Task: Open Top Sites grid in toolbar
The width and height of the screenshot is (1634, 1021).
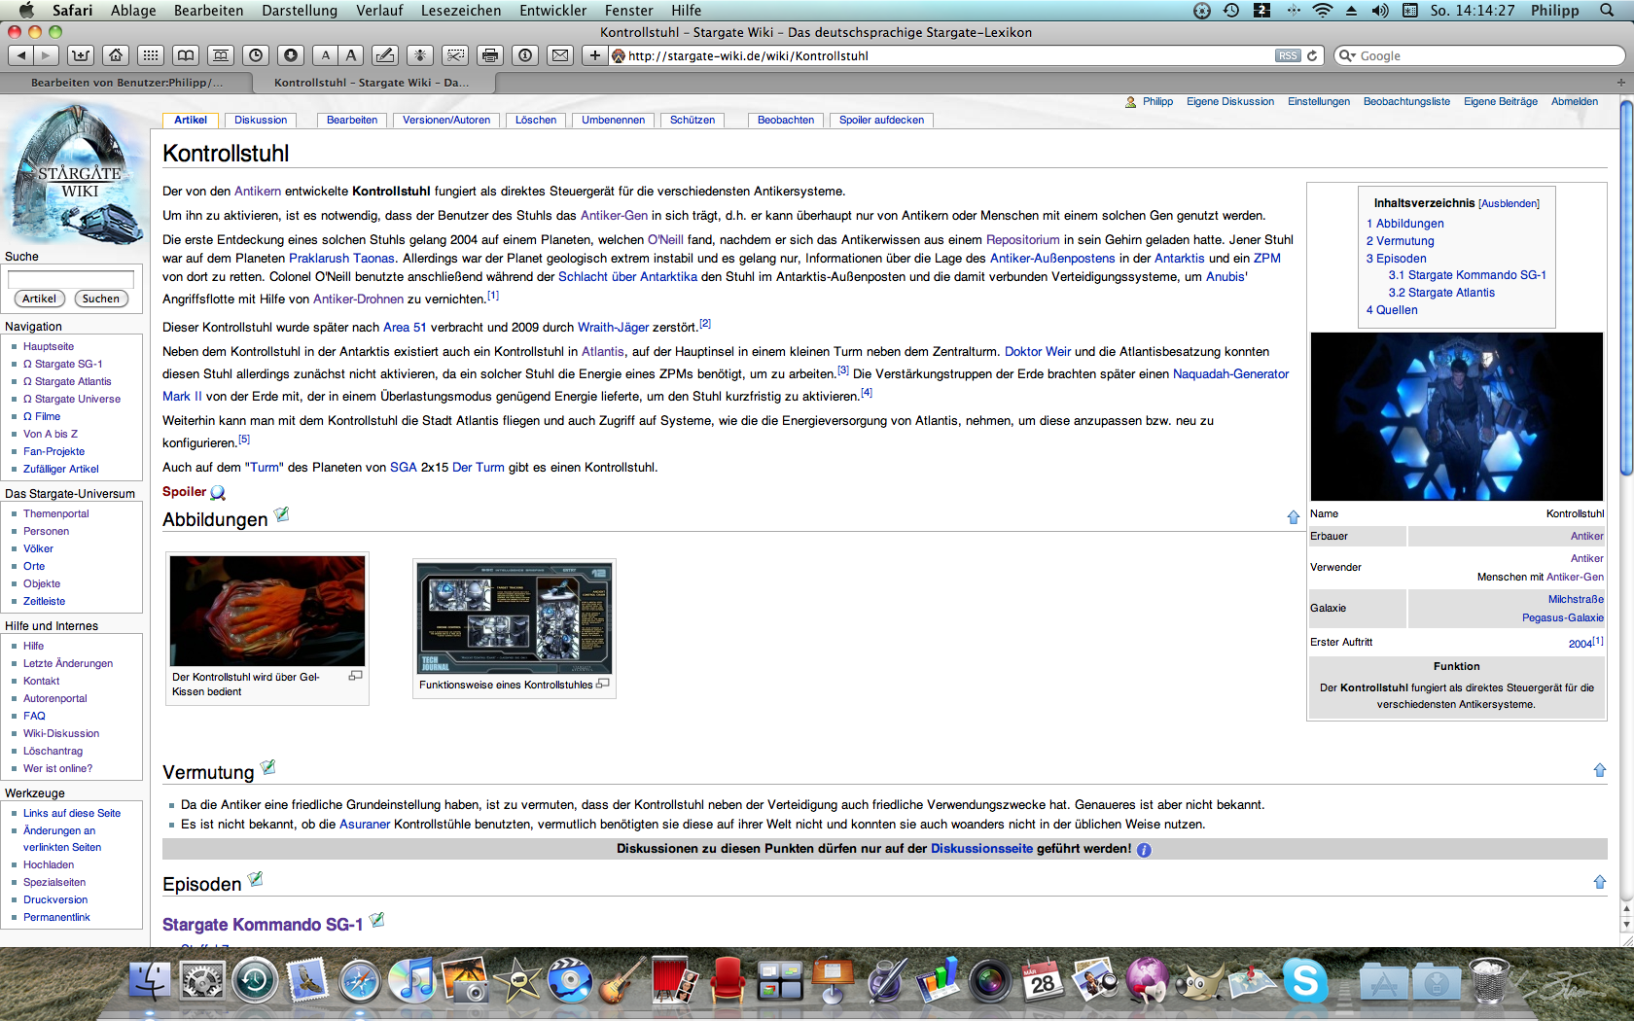Action: tap(150, 55)
